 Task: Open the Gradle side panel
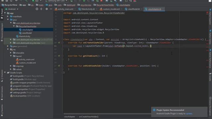210,77
